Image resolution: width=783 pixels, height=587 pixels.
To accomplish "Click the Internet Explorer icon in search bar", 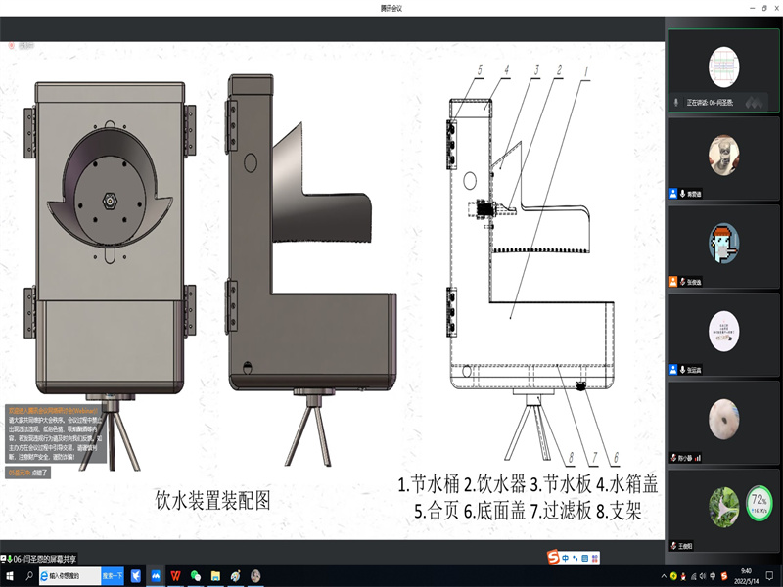I will (44, 575).
